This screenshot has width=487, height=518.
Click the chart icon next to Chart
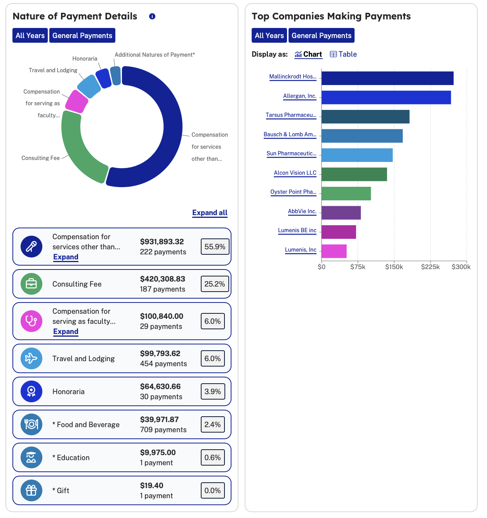point(298,54)
